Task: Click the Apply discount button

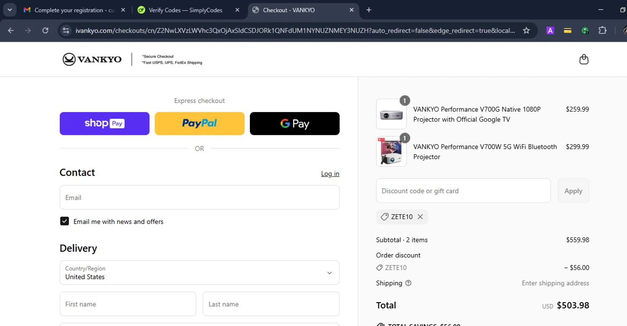Action: pos(573,191)
